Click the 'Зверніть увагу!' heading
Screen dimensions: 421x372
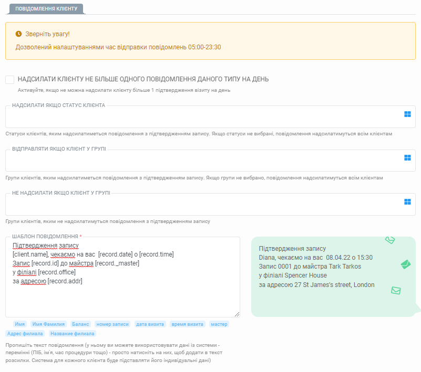tap(47, 34)
